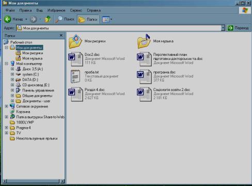Open the Views icon in toolbar
Screen dimensions: 252x186
coord(106,19)
